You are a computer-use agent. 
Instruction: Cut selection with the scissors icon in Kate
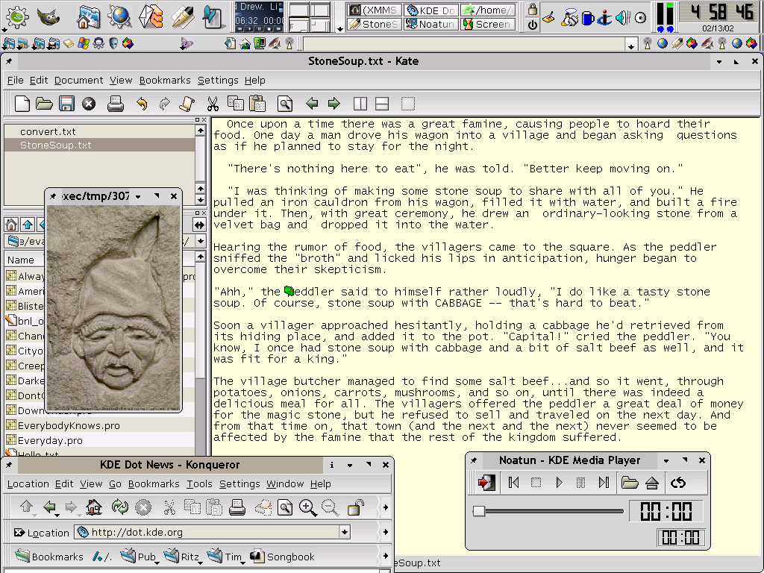[213, 104]
